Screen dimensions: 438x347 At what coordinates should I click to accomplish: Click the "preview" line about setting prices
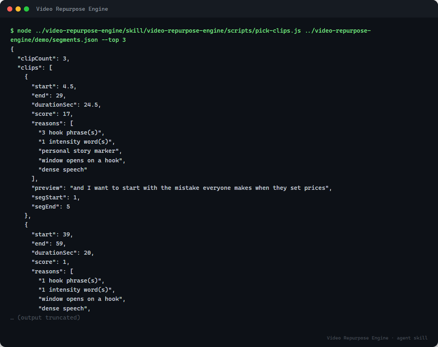click(x=182, y=188)
